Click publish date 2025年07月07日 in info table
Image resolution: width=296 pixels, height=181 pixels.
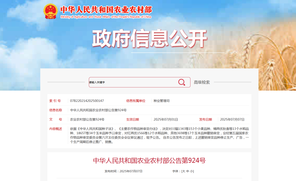point(232,119)
